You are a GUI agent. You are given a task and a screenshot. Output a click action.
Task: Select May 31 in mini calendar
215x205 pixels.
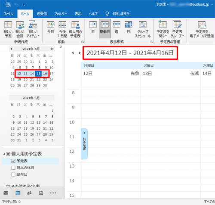tap(19, 140)
